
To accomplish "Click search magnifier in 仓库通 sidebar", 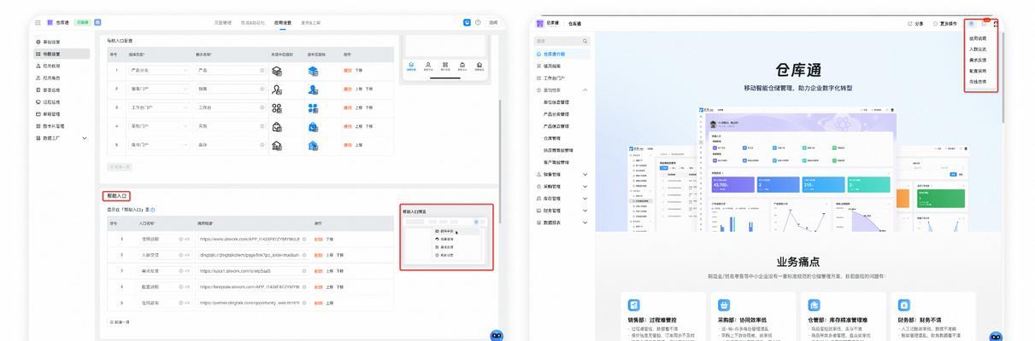I will coord(585,41).
